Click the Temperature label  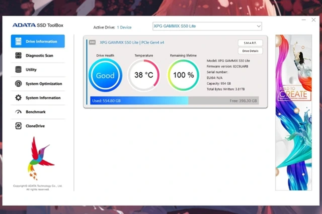pos(144,55)
